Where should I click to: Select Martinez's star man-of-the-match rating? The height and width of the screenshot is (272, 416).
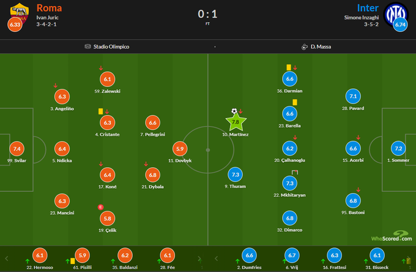236,123
